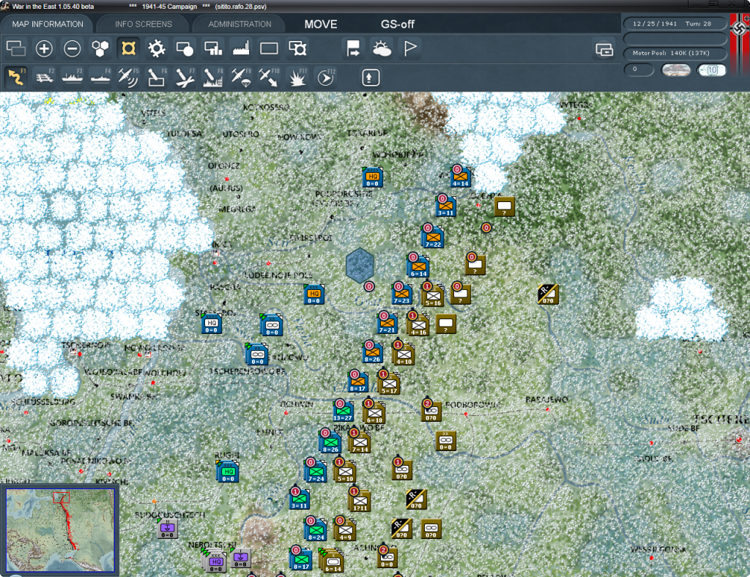750x577 pixels.
Task: Toggle the highlighted yellow hex-outline map button
Action: (128, 48)
